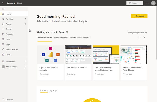The image size is (157, 102).
Task: Open Quick start—Getting around in the service thumbnail
Action: pos(106,55)
